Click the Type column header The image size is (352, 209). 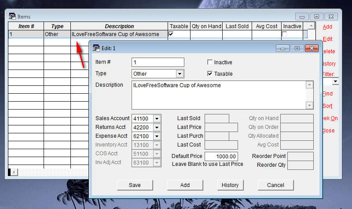click(x=57, y=26)
